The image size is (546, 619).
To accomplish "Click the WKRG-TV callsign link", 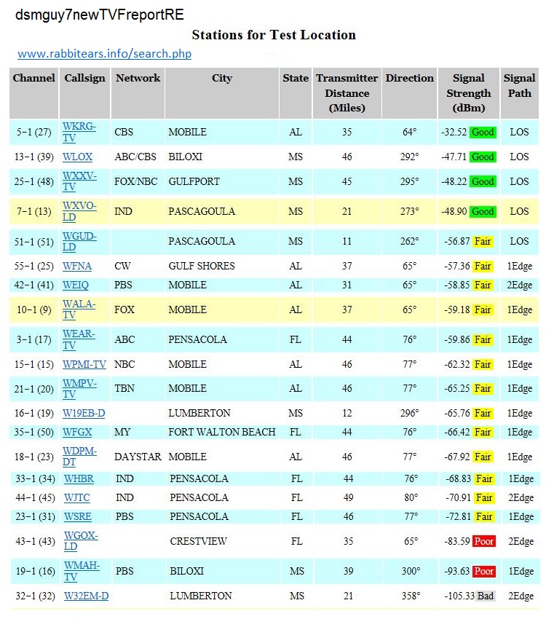I will tap(79, 132).
